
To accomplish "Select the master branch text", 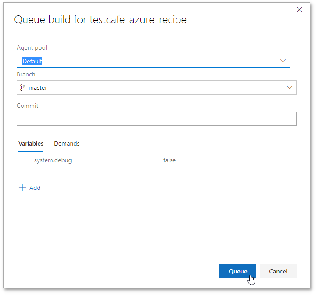I will click(38, 87).
